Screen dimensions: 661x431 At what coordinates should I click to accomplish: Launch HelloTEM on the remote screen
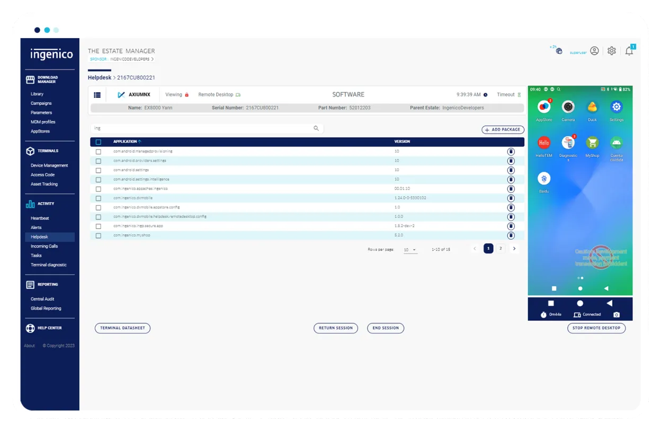(x=544, y=143)
